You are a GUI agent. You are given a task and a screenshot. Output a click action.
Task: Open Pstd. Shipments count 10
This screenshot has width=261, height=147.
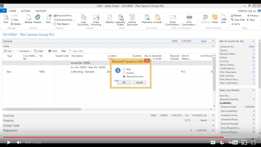[x=253, y=72]
